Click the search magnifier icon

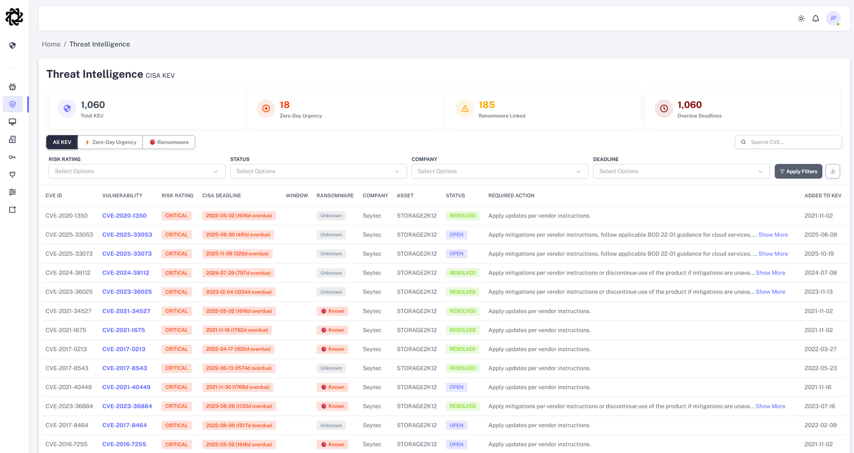tap(743, 142)
